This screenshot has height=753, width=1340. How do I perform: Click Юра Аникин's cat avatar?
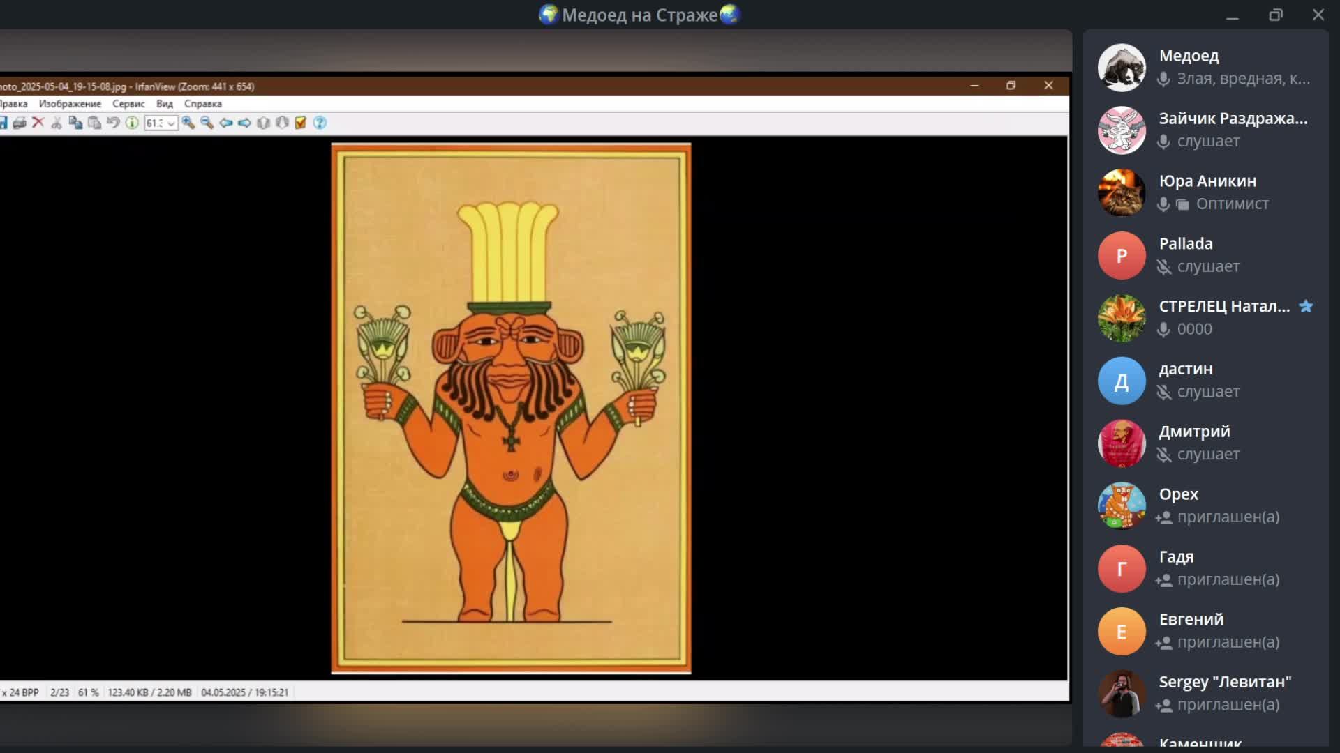[x=1122, y=193]
